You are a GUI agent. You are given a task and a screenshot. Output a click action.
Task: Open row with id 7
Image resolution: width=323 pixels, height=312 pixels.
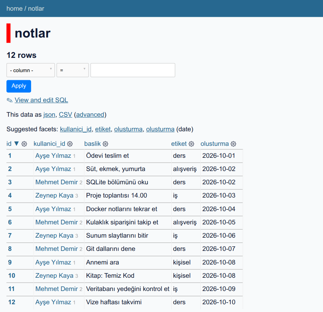[10, 235]
